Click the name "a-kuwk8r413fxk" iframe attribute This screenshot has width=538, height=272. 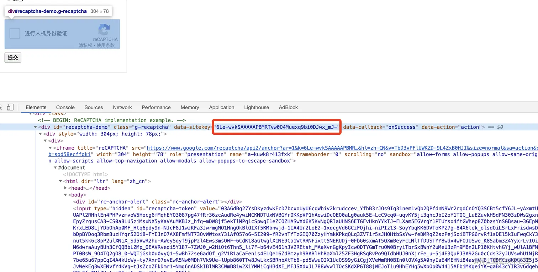(261, 154)
